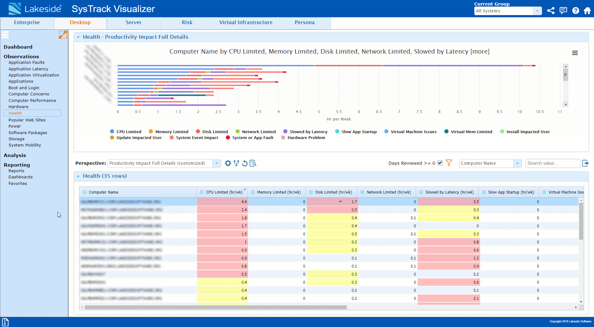Collapse the Health - Productivity Impact Full Details panel
Viewport: 594px width, 327px height.
pyautogui.click(x=79, y=37)
